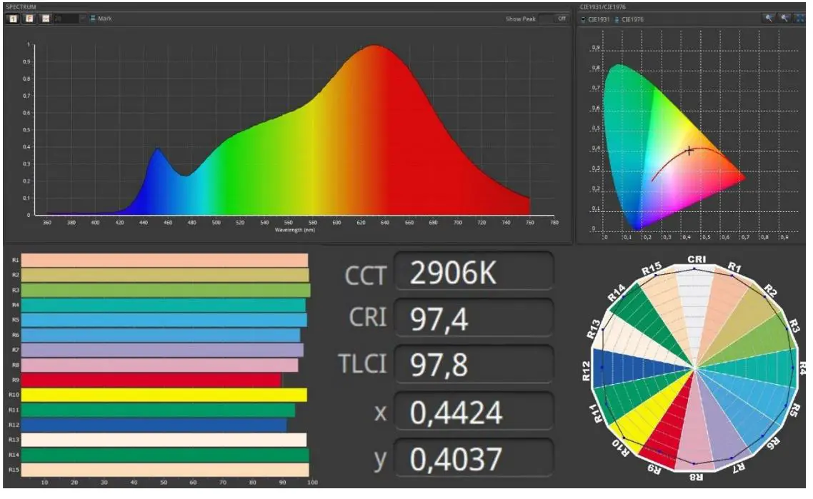Click the R14 label on radar chart
The height and width of the screenshot is (499, 813).
click(616, 293)
